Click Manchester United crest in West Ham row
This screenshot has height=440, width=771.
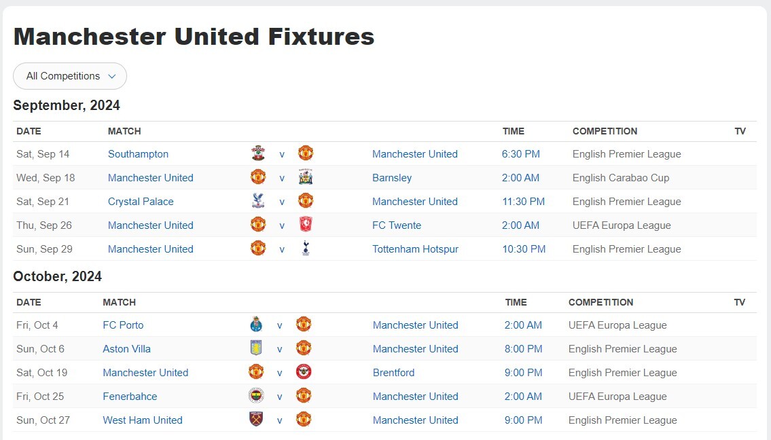point(304,420)
